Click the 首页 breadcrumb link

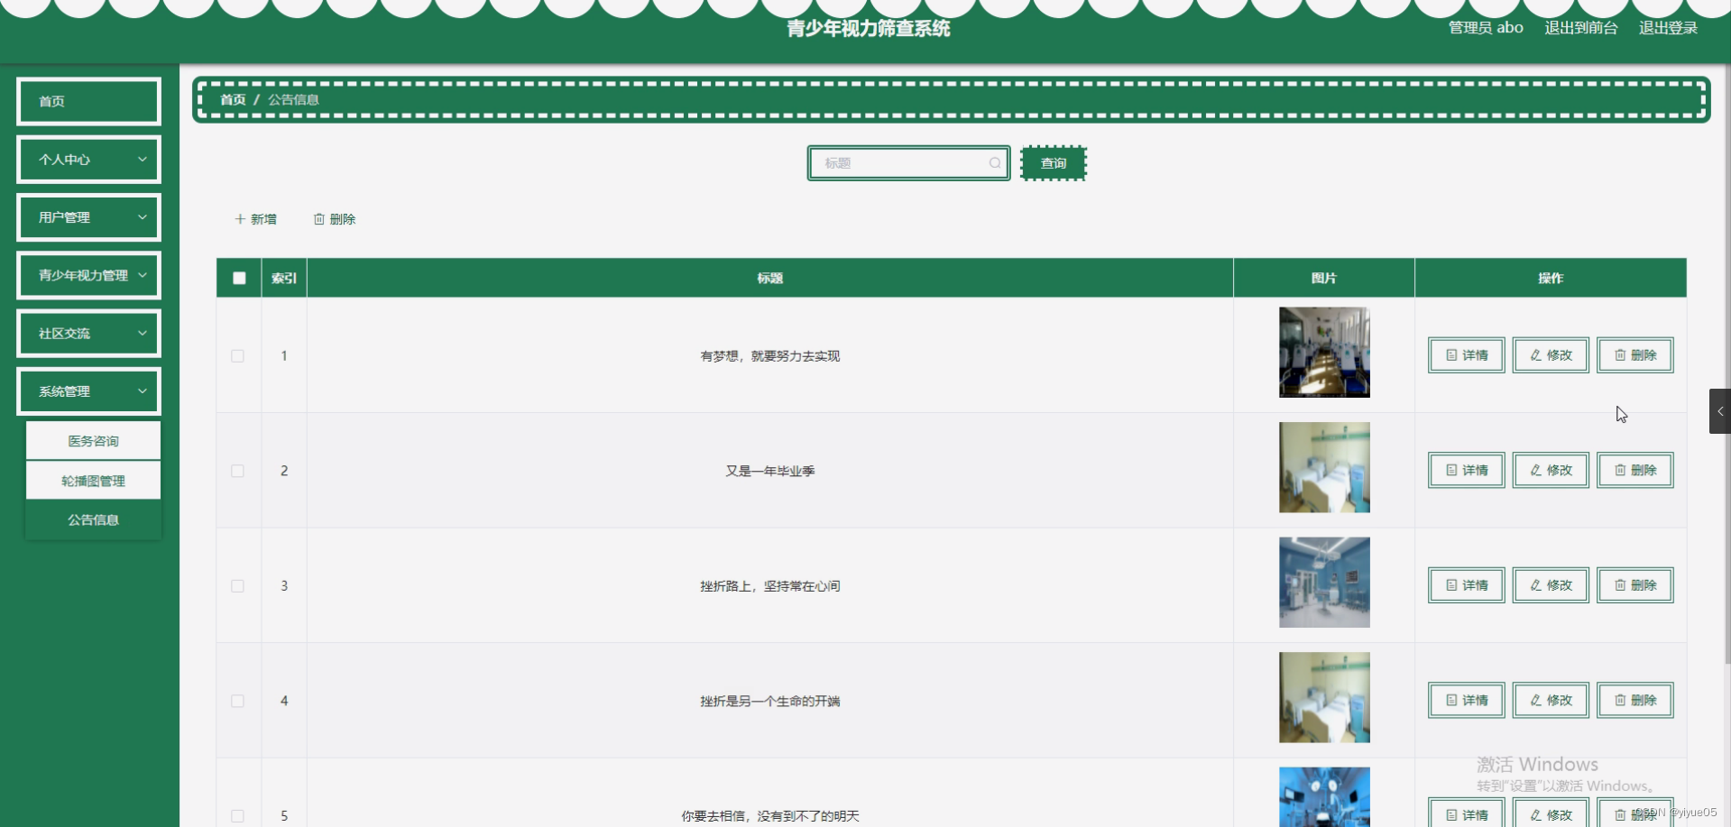[x=233, y=99]
